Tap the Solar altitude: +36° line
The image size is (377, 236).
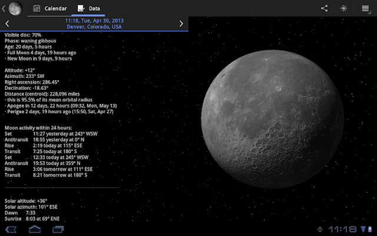[x=26, y=201]
